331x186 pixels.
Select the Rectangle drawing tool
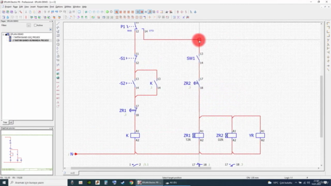coord(58,36)
